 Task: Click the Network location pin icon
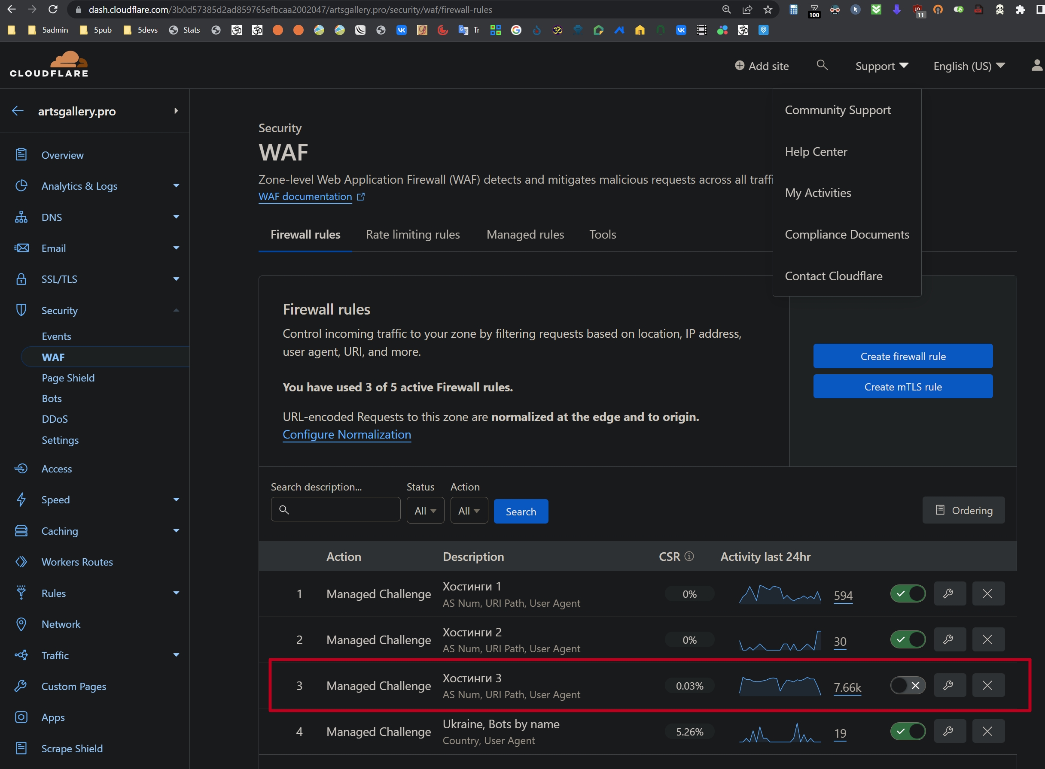21,624
